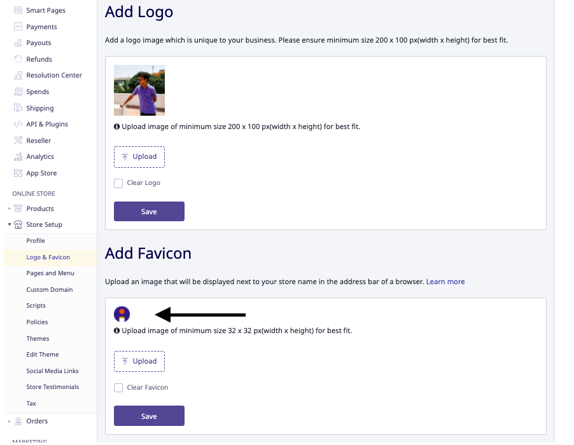Follow the Learn more link
This screenshot has height=445, width=574.
445,282
